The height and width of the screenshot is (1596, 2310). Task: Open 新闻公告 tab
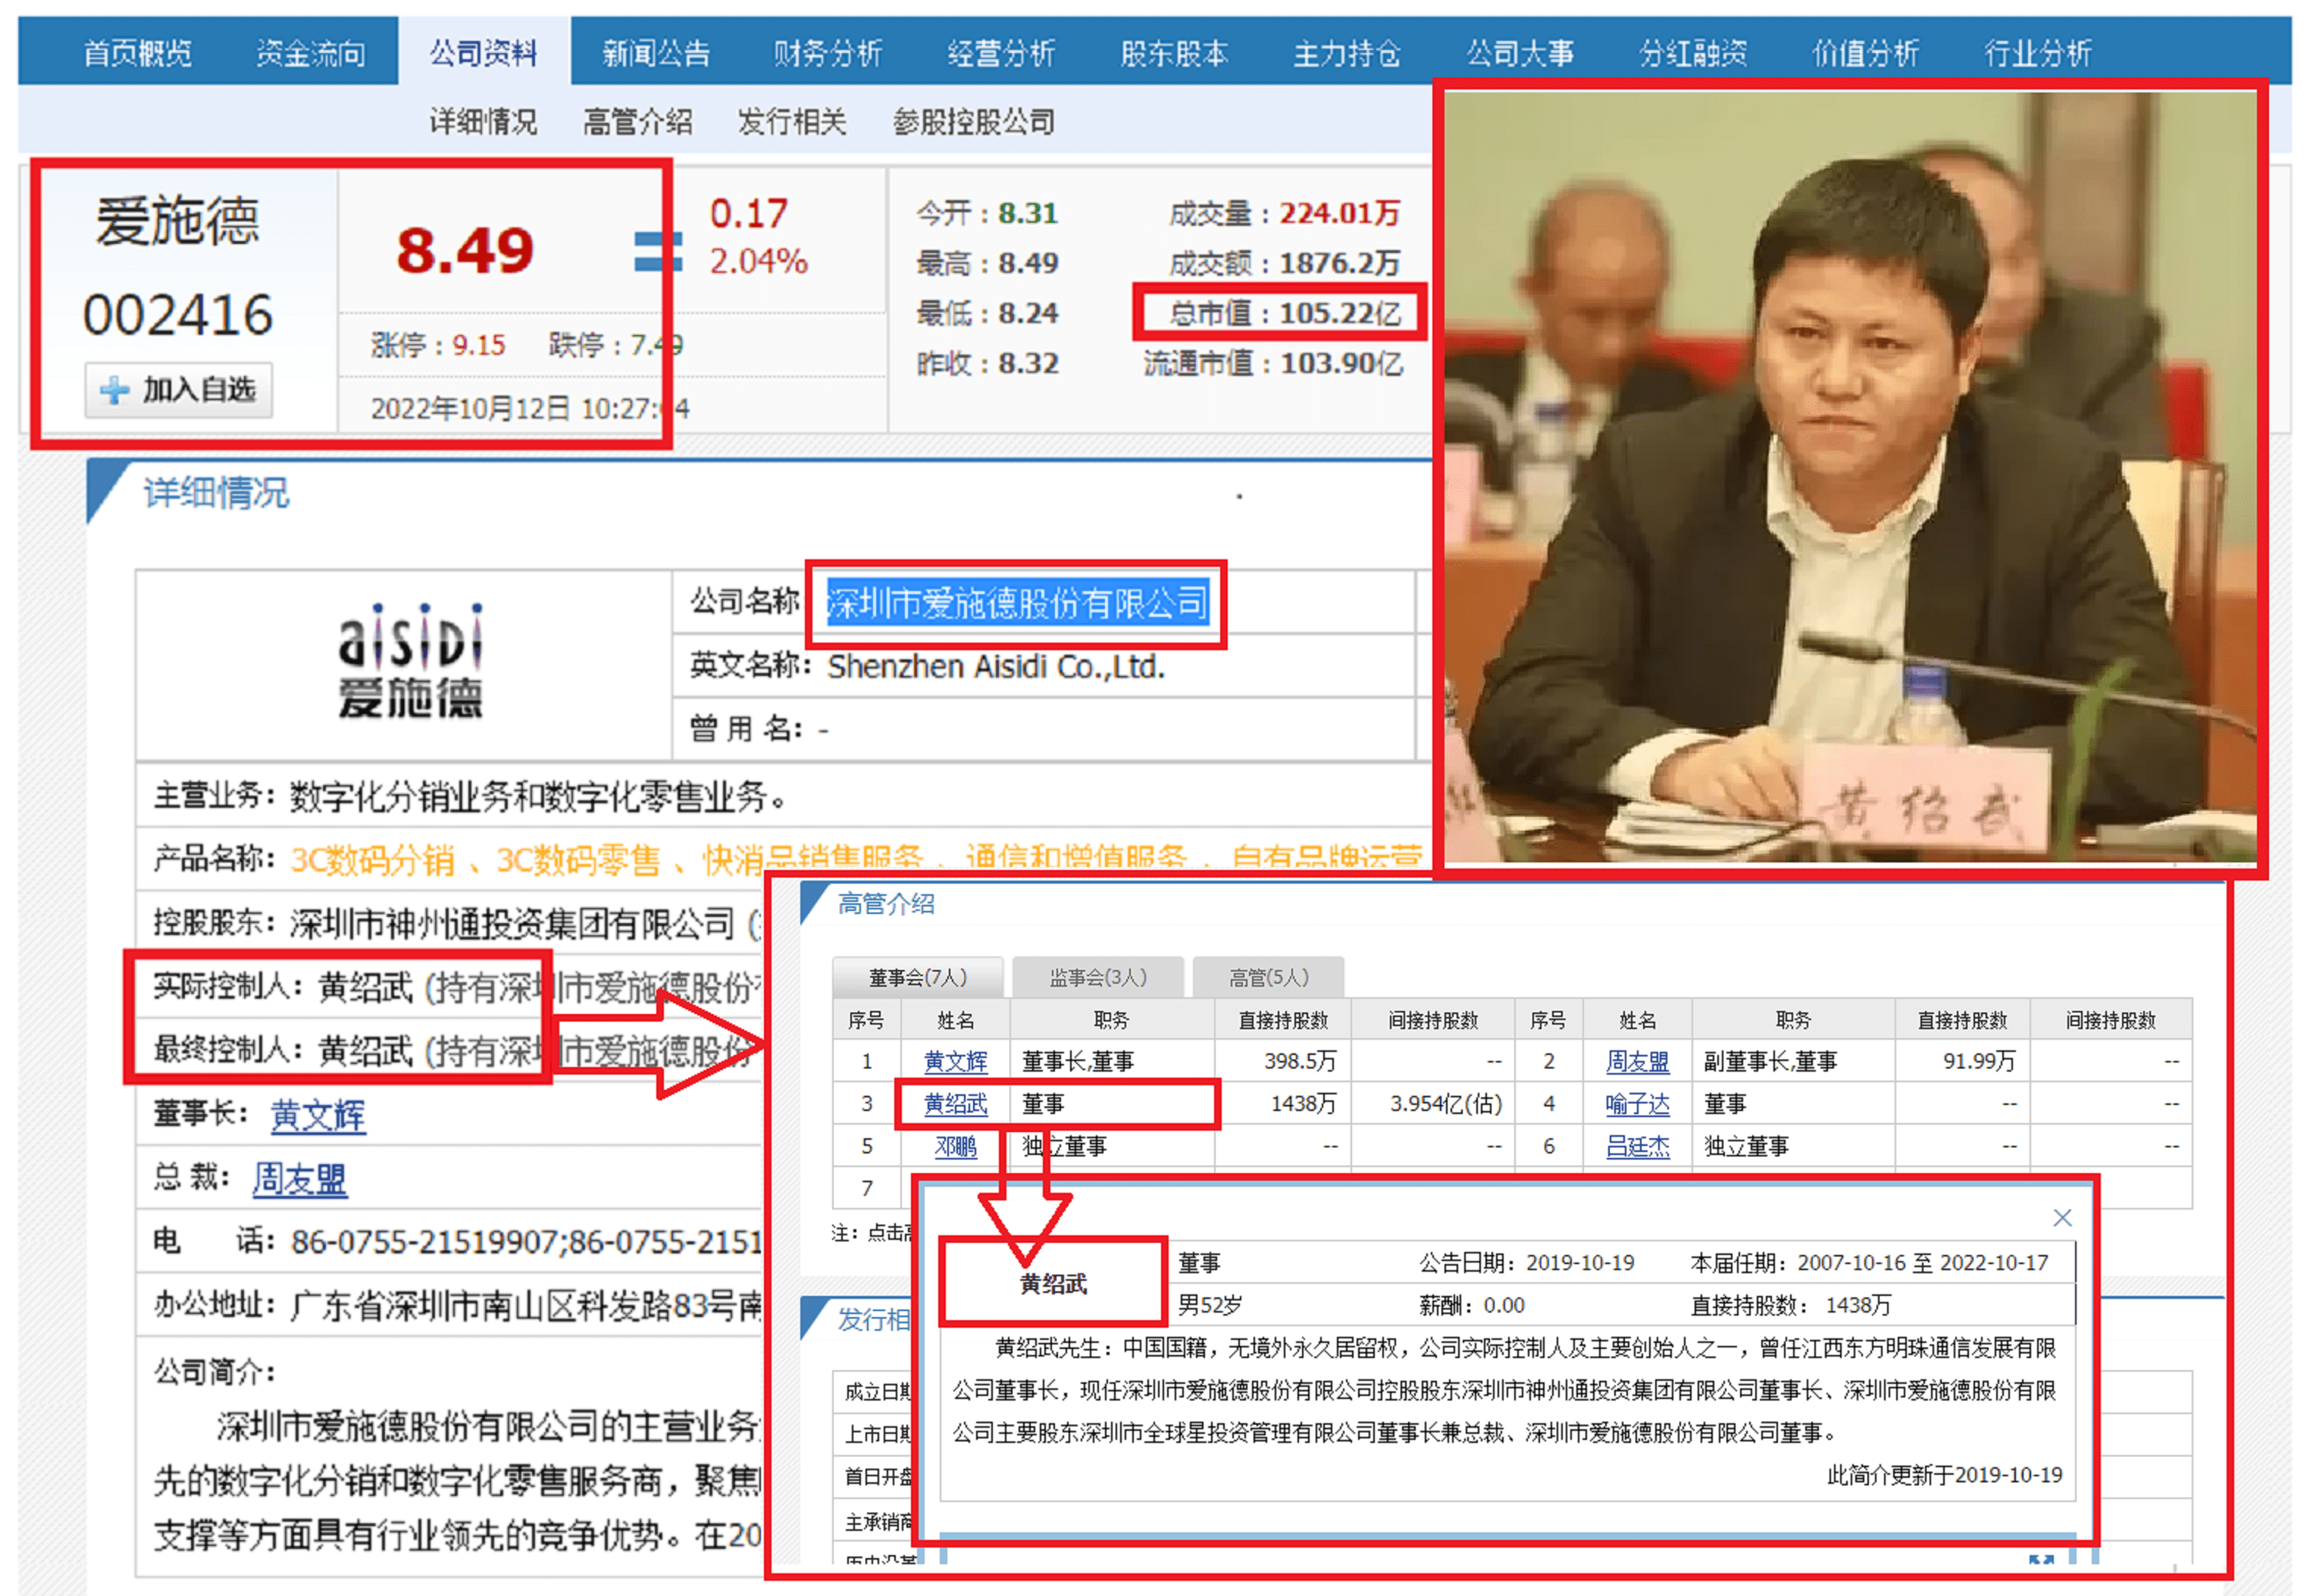[x=656, y=52]
